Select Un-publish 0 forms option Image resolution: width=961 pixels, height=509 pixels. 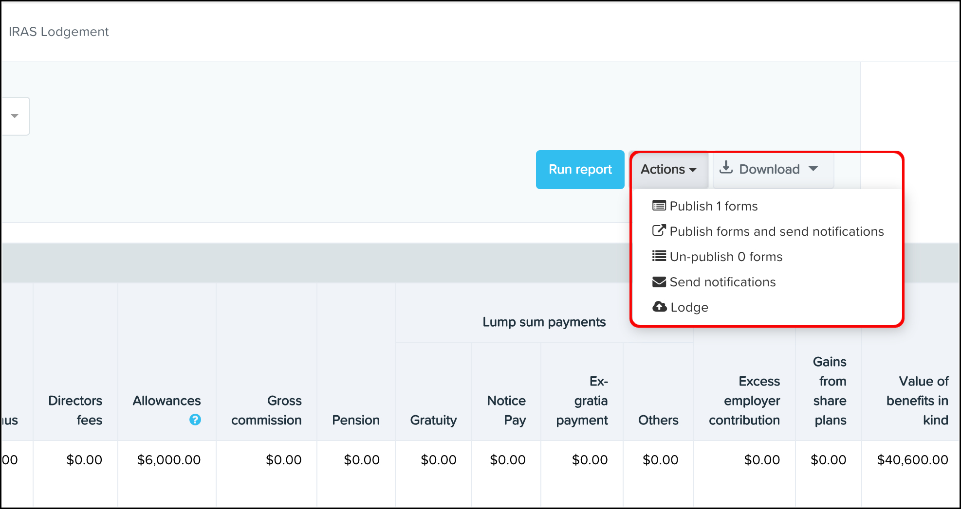(x=725, y=257)
